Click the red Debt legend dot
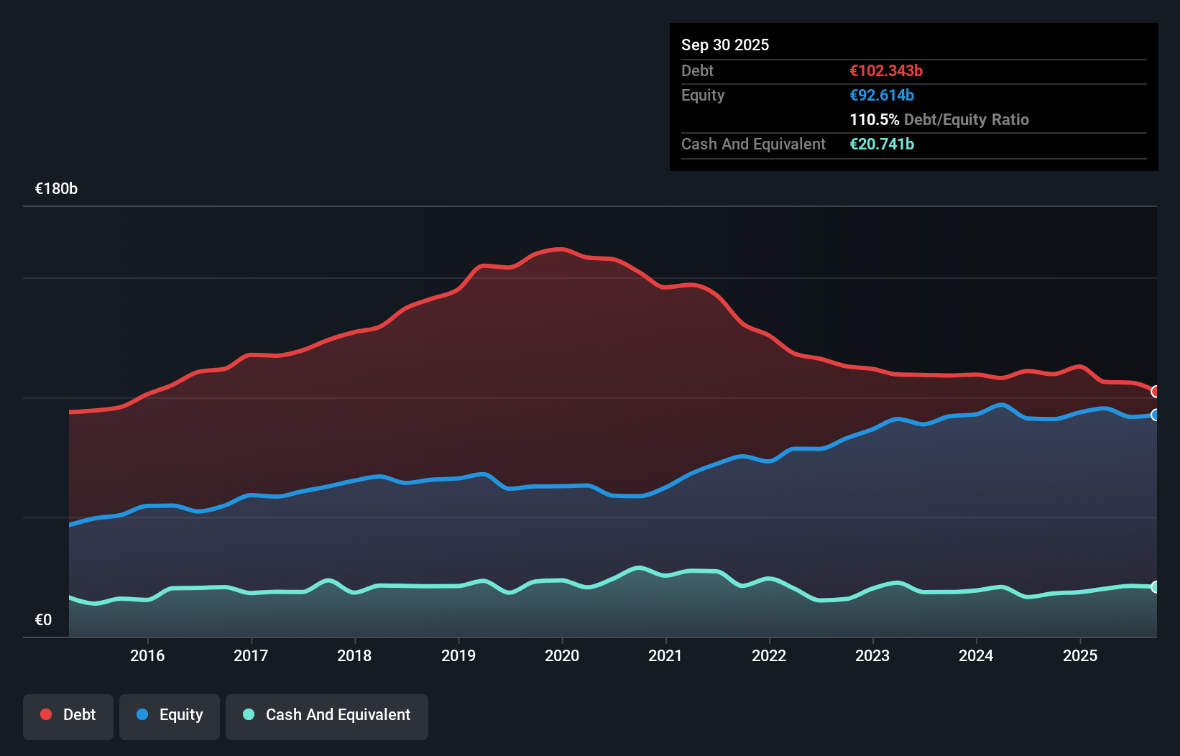The width and height of the screenshot is (1180, 756). 46,714
